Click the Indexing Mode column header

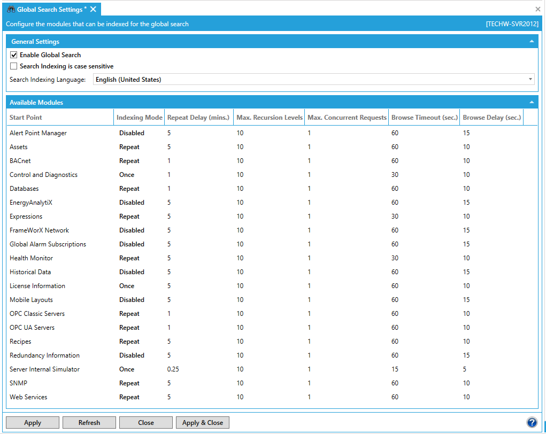click(139, 118)
